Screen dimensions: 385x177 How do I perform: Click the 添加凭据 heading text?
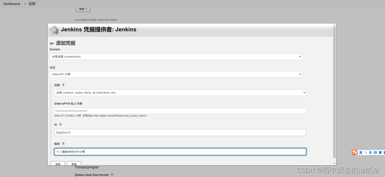coord(66,43)
